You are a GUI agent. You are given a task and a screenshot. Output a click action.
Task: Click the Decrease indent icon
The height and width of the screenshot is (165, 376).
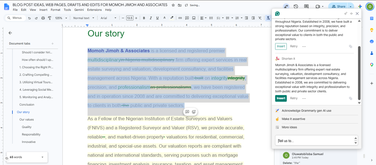click(x=246, y=18)
